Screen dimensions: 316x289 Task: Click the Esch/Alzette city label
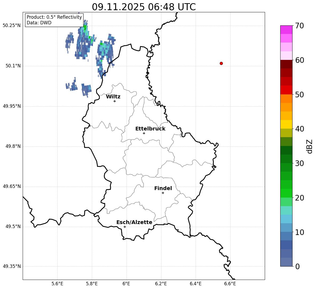point(134,222)
